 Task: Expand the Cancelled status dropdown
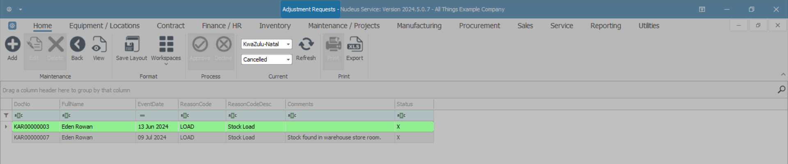point(288,59)
